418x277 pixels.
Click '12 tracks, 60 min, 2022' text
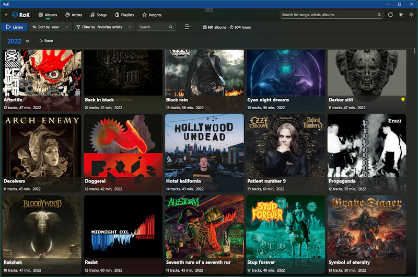click(103, 270)
